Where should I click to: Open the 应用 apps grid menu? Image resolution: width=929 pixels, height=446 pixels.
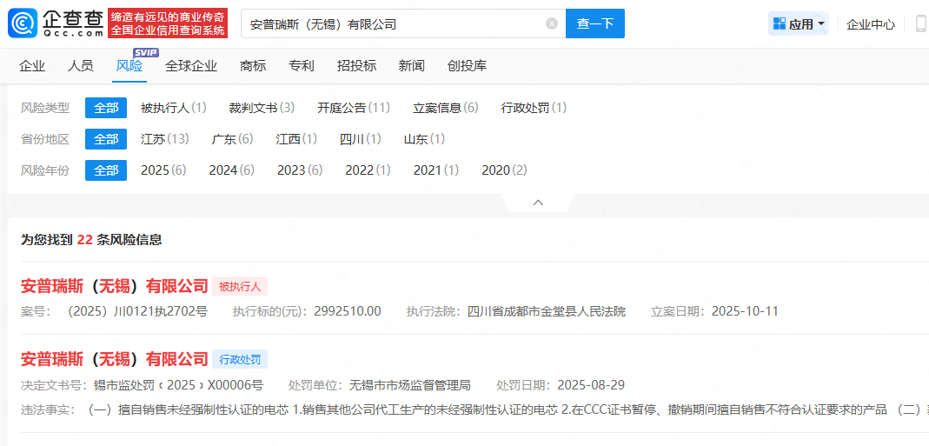pos(799,23)
